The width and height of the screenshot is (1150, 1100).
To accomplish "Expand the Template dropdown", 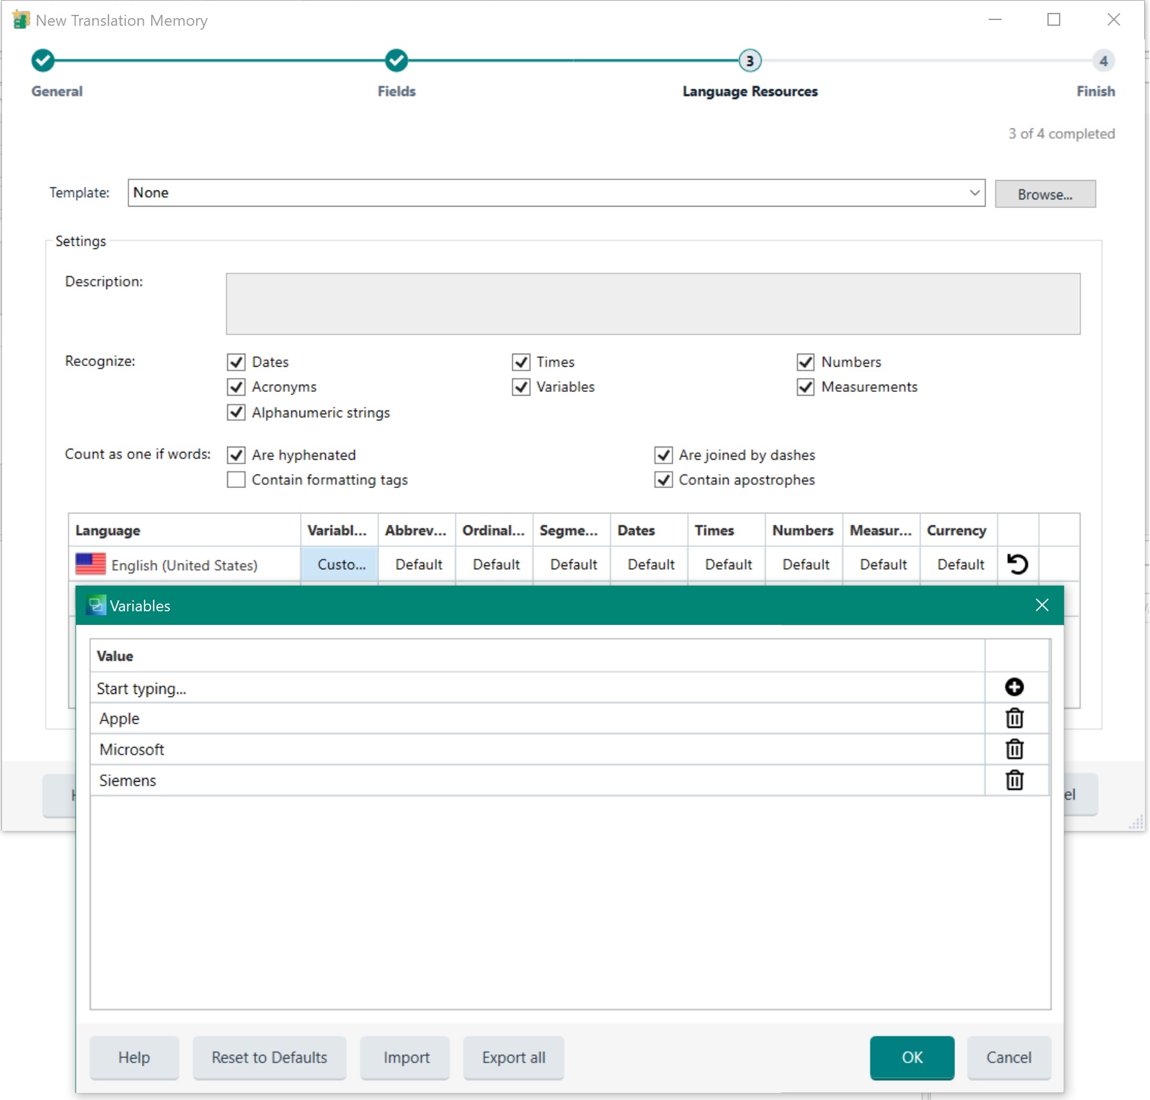I will click(974, 193).
